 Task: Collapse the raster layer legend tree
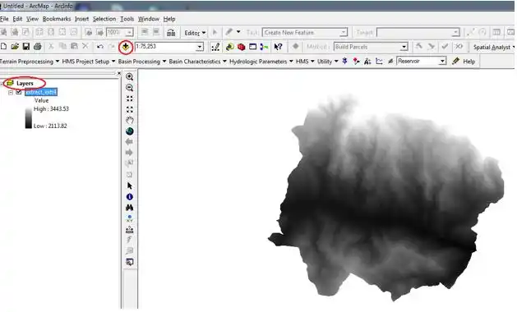11,93
